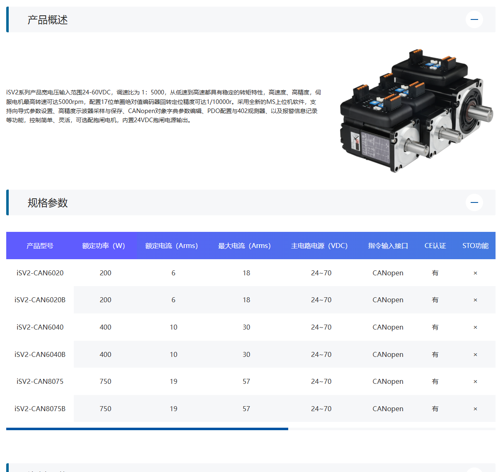Collapse the partially visible section at page bottom

(x=474, y=470)
